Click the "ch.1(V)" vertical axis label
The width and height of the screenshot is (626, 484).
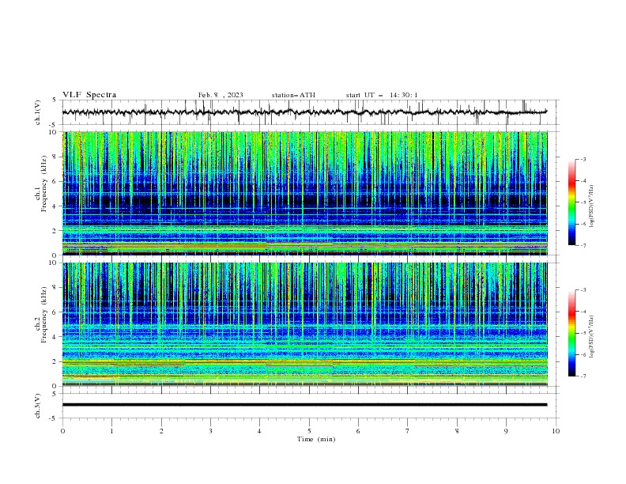click(38, 112)
